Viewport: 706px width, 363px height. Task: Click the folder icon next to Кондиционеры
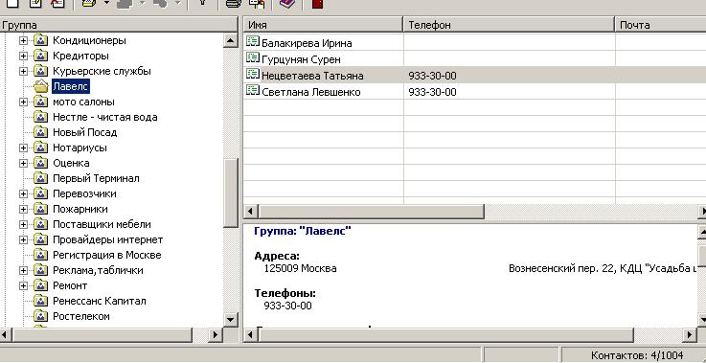click(41, 40)
